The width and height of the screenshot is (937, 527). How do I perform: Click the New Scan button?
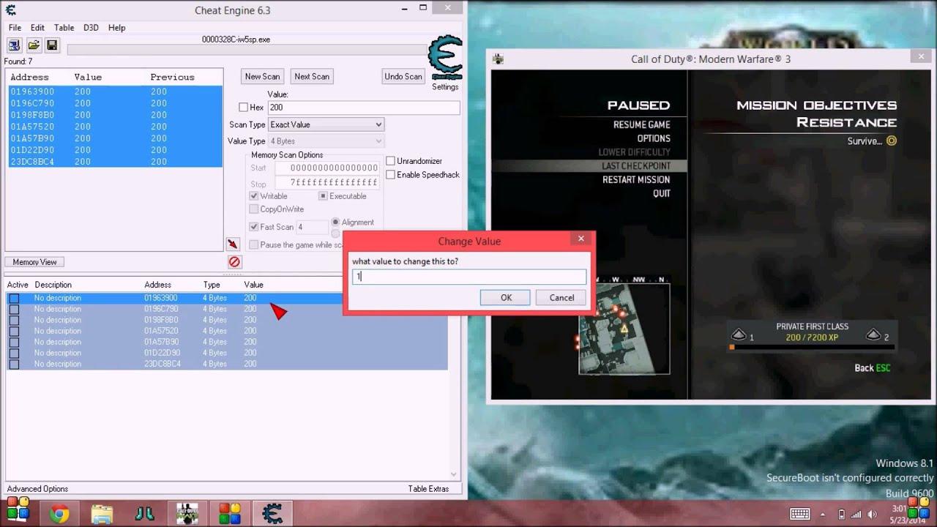(x=262, y=76)
